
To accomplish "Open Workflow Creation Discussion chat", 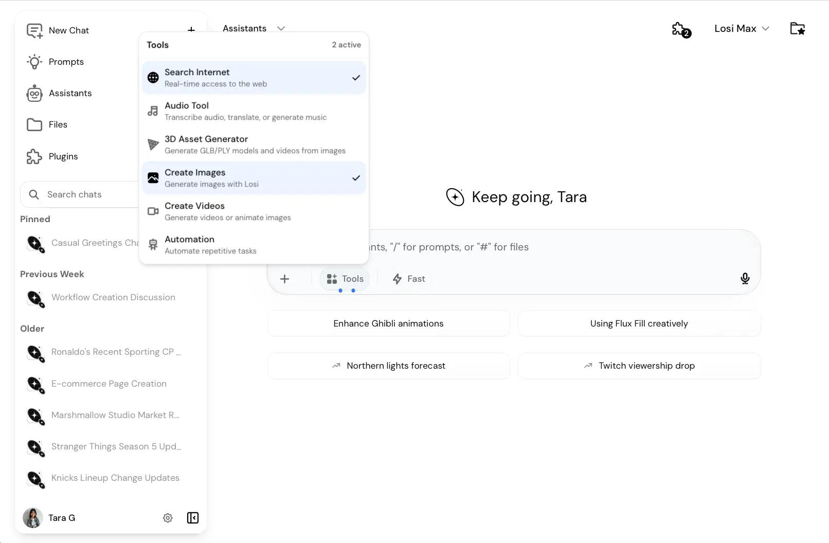I will click(113, 297).
